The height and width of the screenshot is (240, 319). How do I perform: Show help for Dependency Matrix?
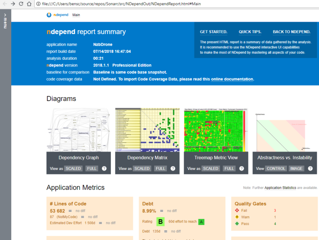(173, 169)
